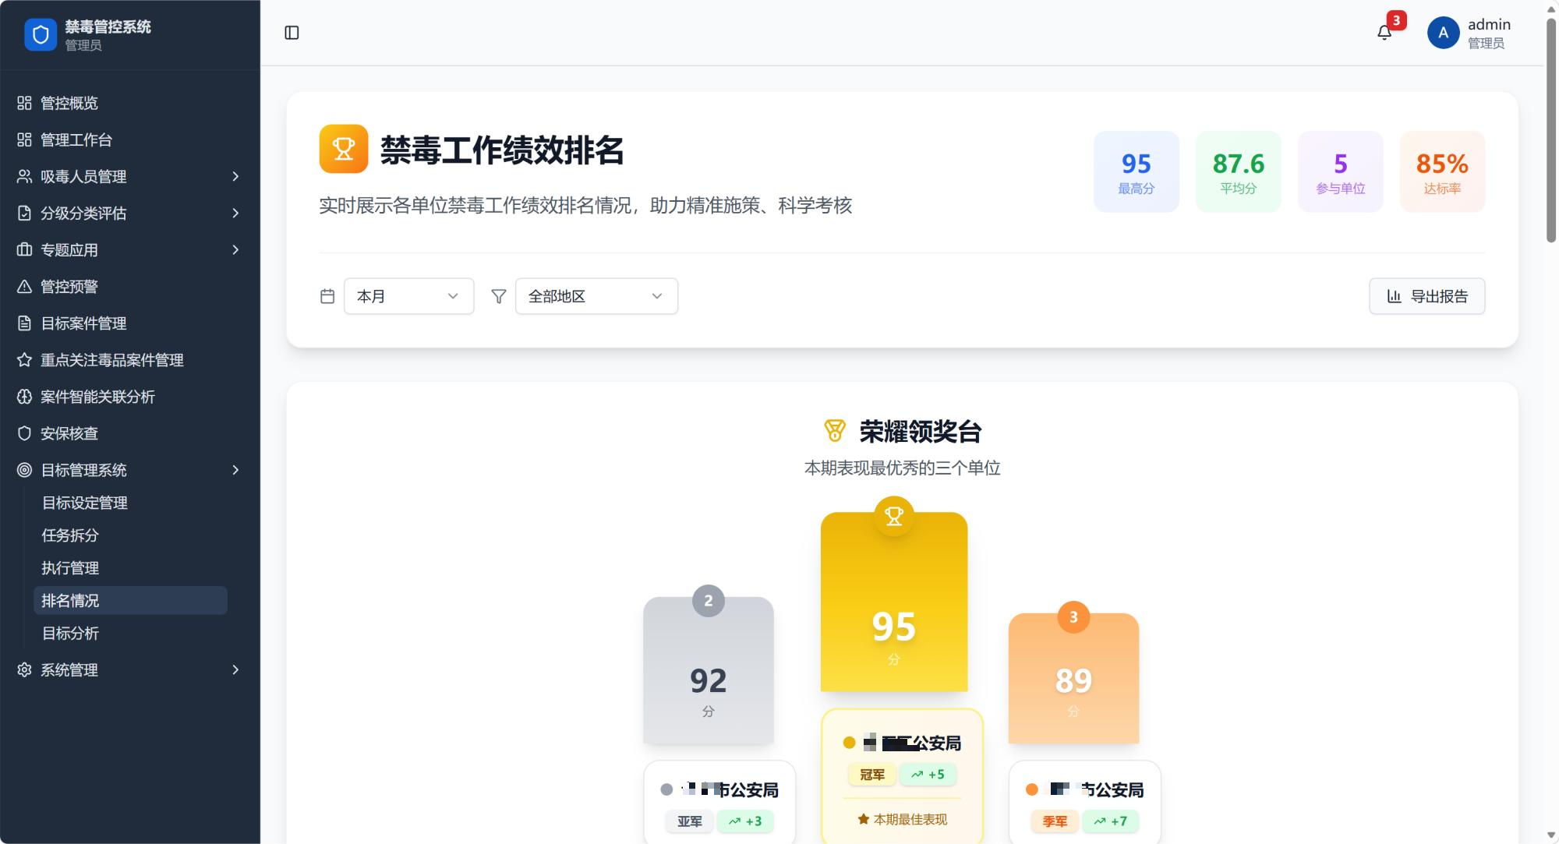Click the medal icon next to 荣耀领奖台

point(835,431)
